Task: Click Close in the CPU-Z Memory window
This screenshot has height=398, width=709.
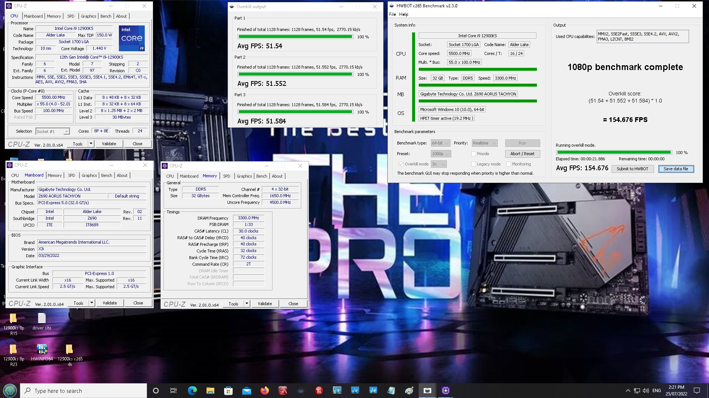Action: (293, 304)
